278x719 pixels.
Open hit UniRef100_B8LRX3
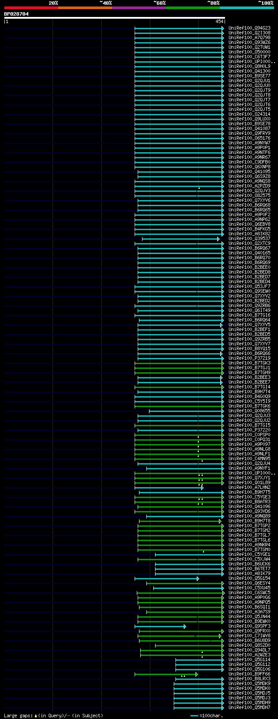[249, 679]
